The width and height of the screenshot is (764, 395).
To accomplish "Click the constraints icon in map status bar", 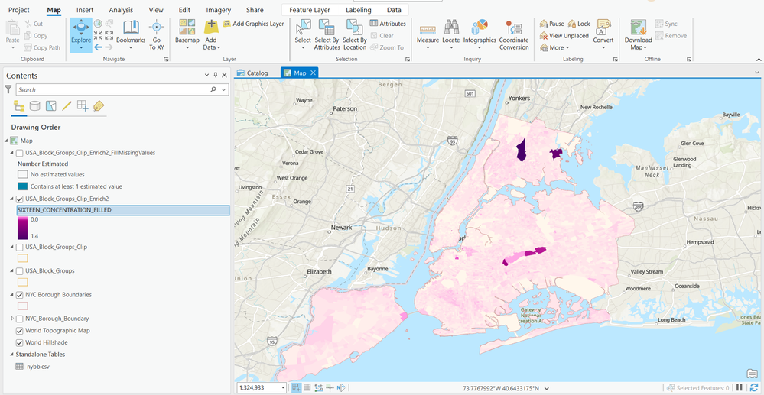I will [319, 387].
